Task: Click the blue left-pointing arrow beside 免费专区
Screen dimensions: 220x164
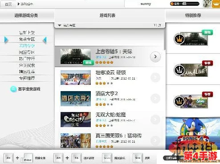Action: point(45,40)
